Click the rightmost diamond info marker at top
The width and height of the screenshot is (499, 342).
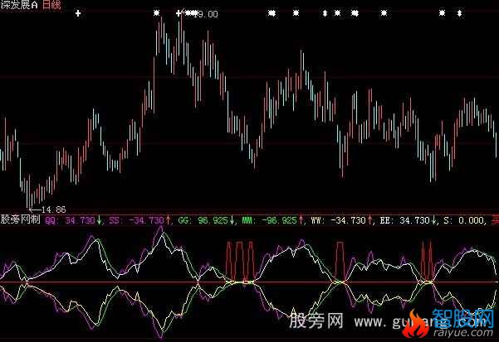point(459,13)
